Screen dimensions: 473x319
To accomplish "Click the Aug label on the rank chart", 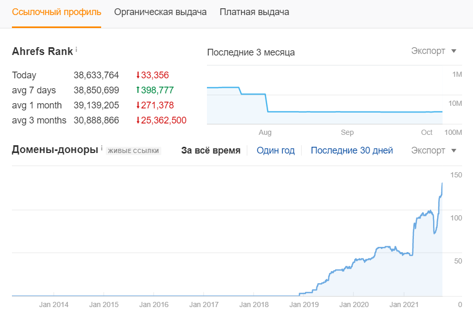I will pyautogui.click(x=265, y=132).
